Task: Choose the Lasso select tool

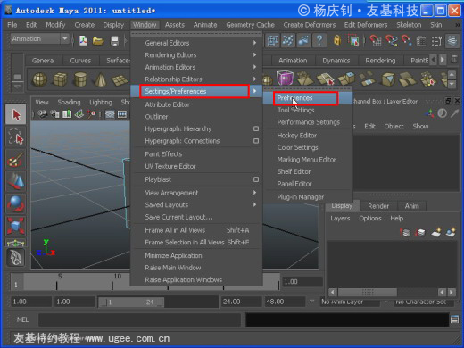Action: pos(16,137)
